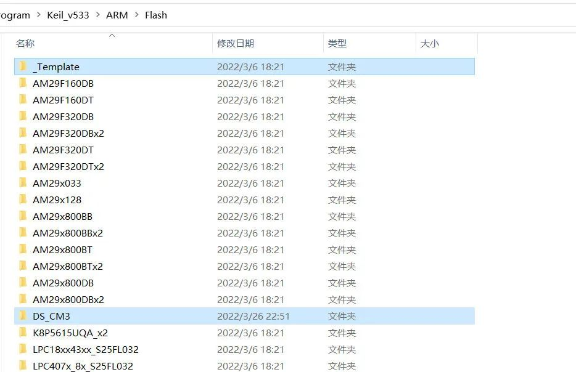Click the Flash breadcrumb segment

click(x=156, y=15)
